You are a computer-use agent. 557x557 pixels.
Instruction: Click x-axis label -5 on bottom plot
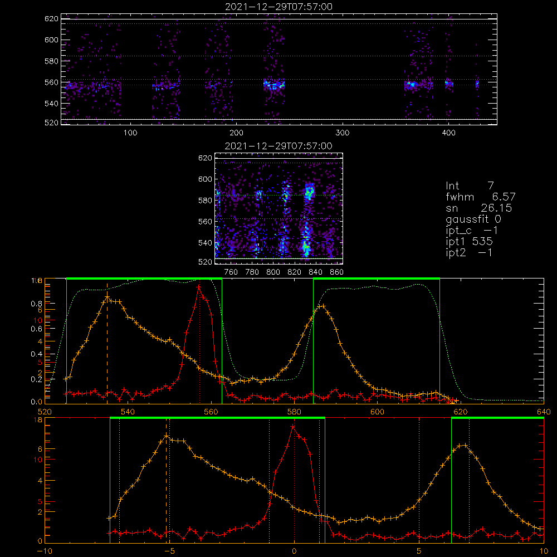click(x=169, y=551)
